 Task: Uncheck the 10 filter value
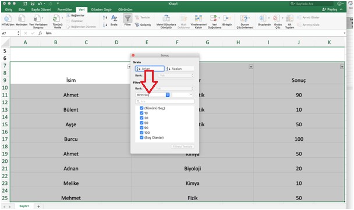point(141,113)
